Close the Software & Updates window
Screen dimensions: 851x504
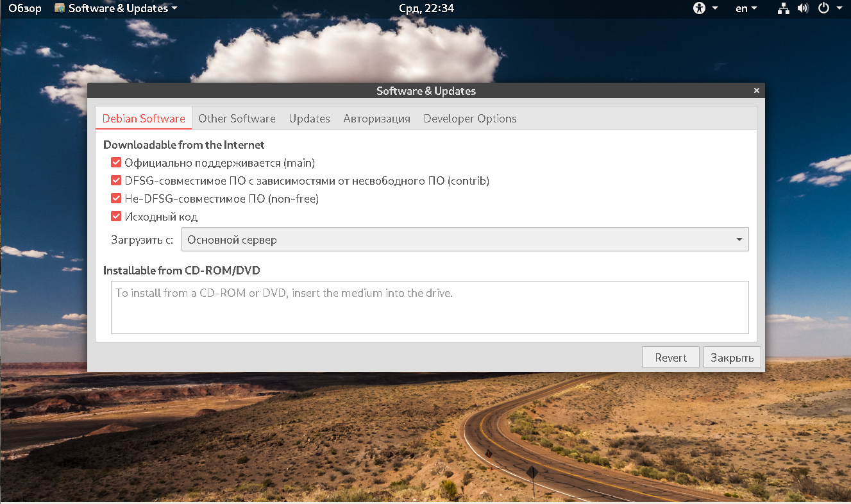coord(756,90)
